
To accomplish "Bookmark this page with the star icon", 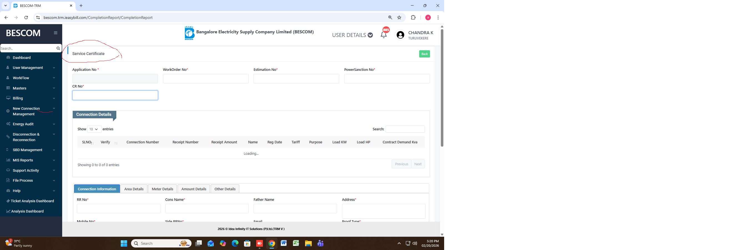I will [399, 17].
